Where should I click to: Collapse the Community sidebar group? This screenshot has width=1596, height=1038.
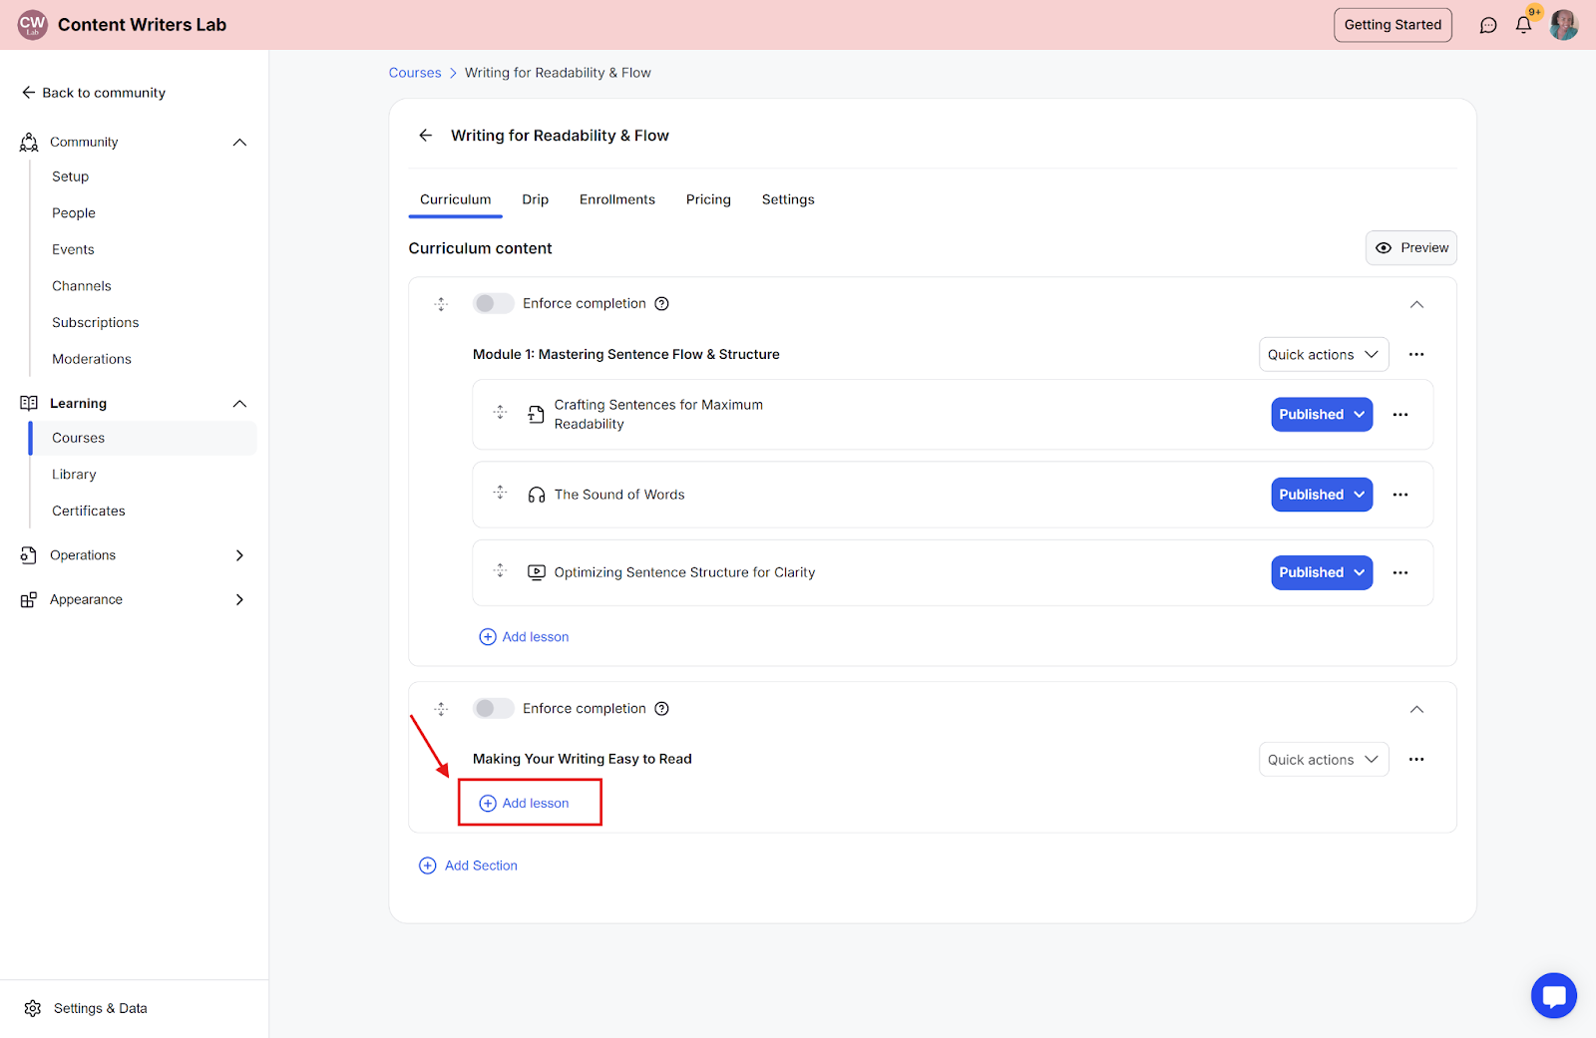(x=239, y=143)
